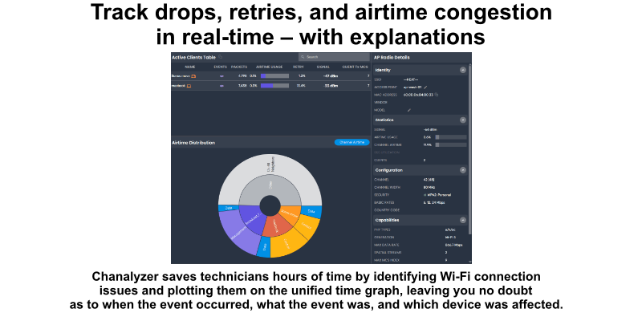Click the airtime usage bar for macbook
This screenshot has height=321, width=642.
(x=274, y=84)
